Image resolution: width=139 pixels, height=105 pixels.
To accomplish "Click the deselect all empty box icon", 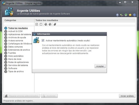I will click(41, 24).
